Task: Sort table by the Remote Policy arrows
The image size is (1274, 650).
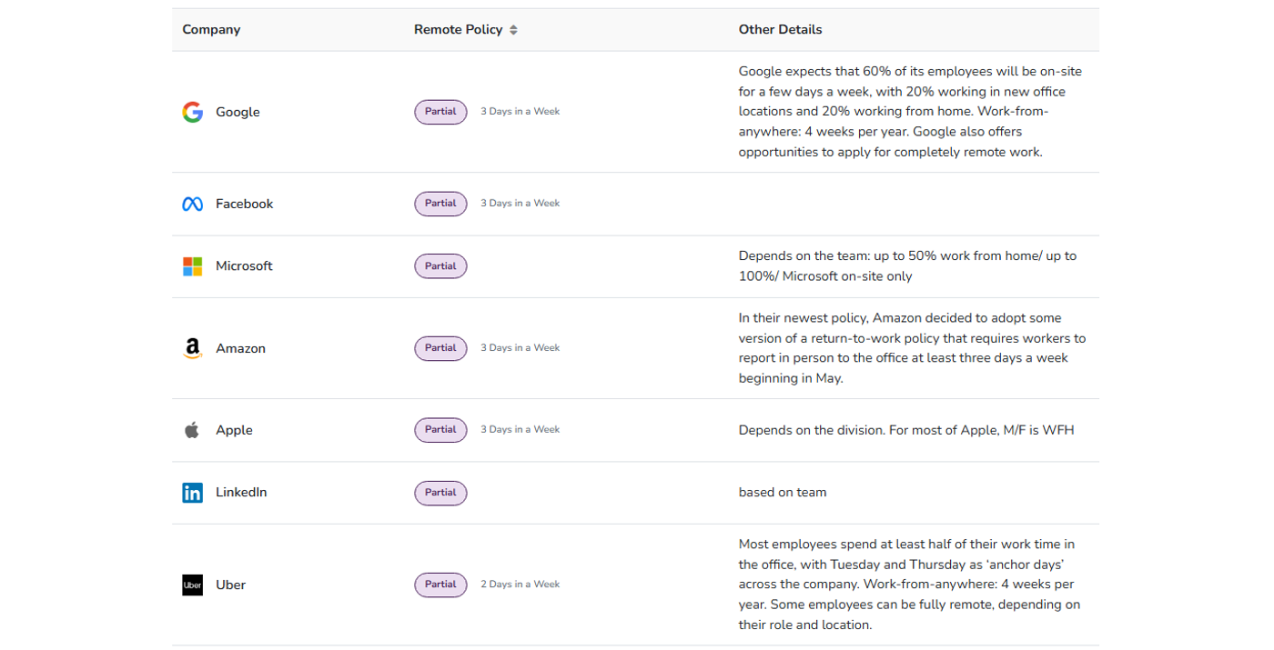Action: click(x=513, y=30)
